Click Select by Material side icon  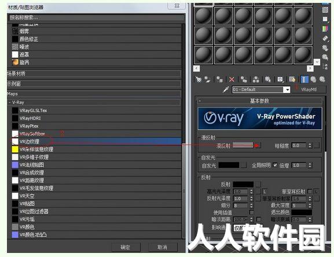coord(325,57)
